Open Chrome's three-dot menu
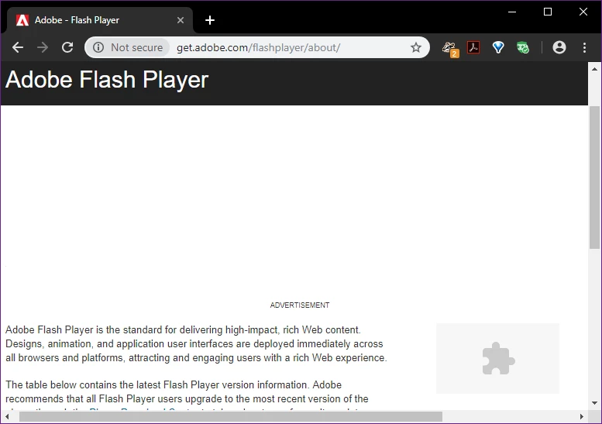The image size is (602, 424). tap(584, 47)
